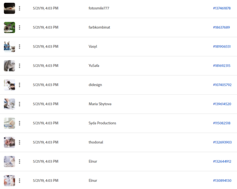Open the more options menu for Maria Sbytova
The image size is (237, 189).
[19, 104]
